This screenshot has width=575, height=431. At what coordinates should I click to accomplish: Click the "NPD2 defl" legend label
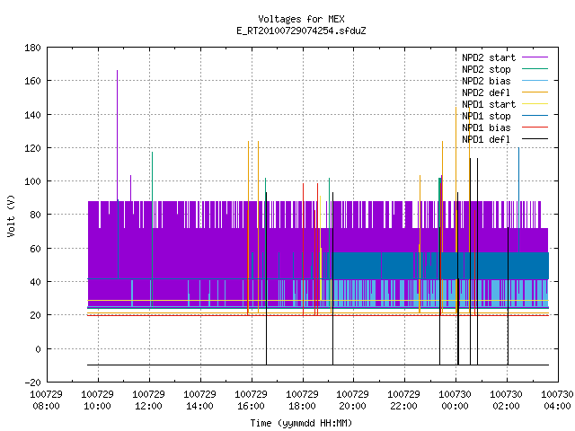[486, 92]
